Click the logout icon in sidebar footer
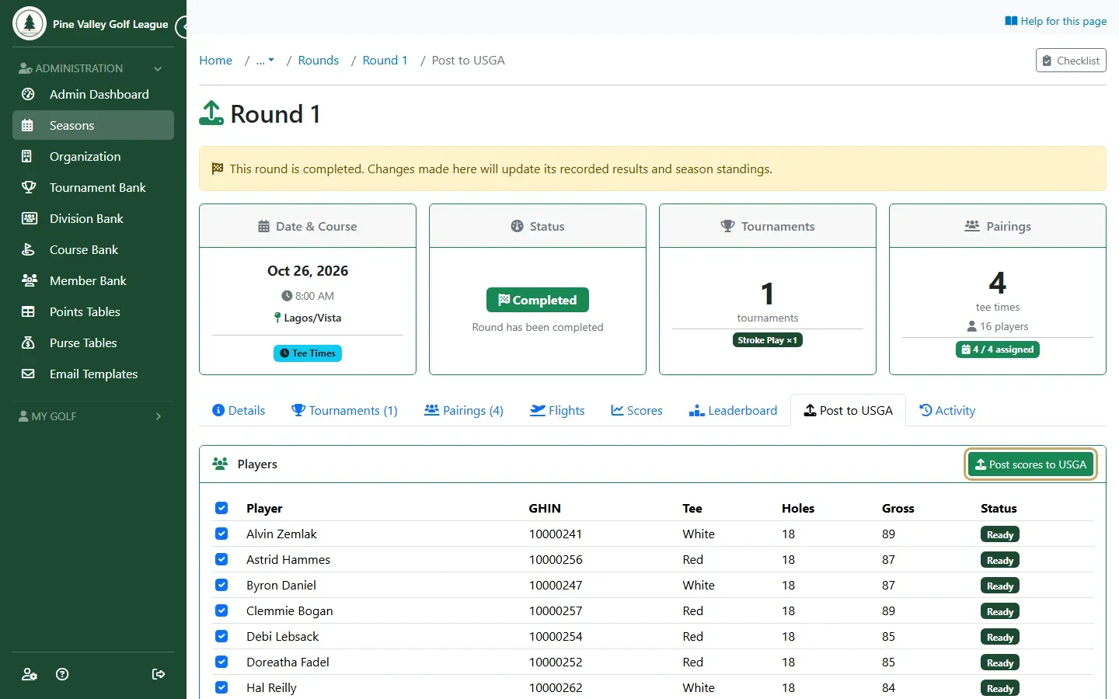This screenshot has width=1119, height=699. tap(159, 674)
